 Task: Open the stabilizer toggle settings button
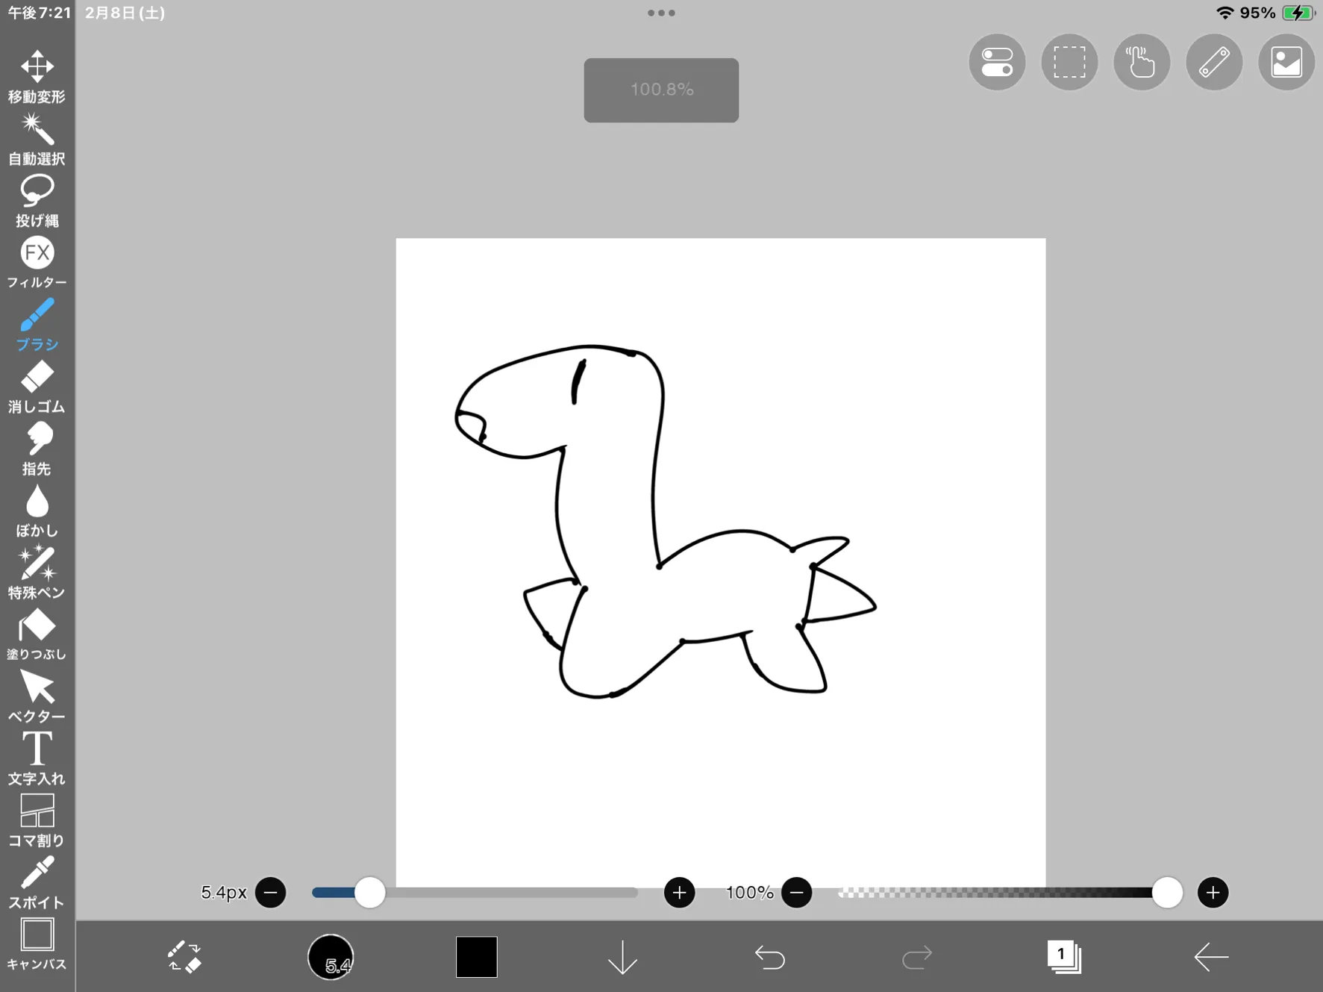pyautogui.click(x=997, y=62)
